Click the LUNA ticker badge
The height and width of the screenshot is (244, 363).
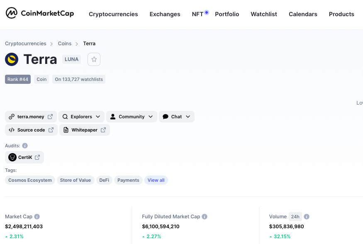[x=71, y=59]
